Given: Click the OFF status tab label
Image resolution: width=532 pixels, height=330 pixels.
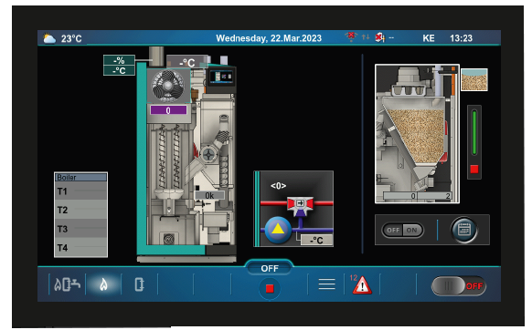Looking at the screenshot, I should pyautogui.click(x=270, y=268).
